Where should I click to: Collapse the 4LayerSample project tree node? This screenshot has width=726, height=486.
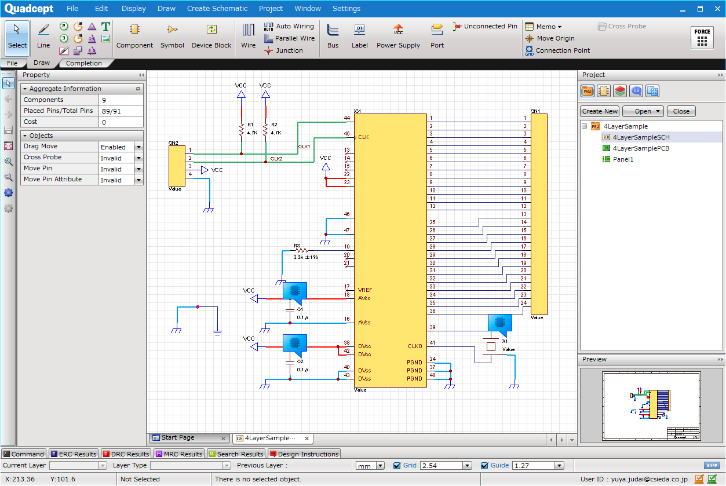585,126
